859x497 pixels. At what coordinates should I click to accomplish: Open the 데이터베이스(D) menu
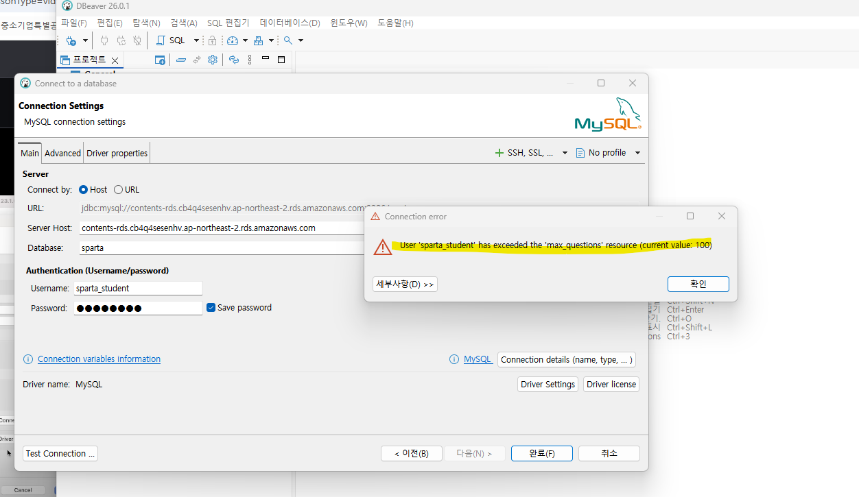click(290, 23)
